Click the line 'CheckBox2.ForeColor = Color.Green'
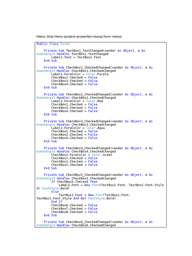The height and width of the screenshot is (256, 192). click(82, 155)
